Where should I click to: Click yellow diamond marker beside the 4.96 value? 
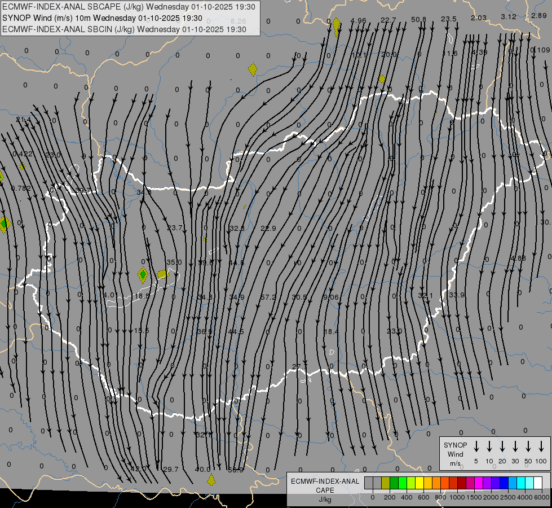click(337, 25)
